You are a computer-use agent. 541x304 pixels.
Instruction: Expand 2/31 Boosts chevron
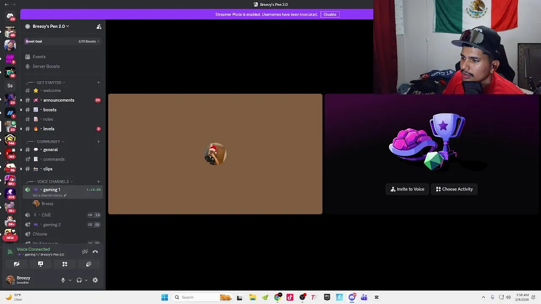(x=98, y=41)
